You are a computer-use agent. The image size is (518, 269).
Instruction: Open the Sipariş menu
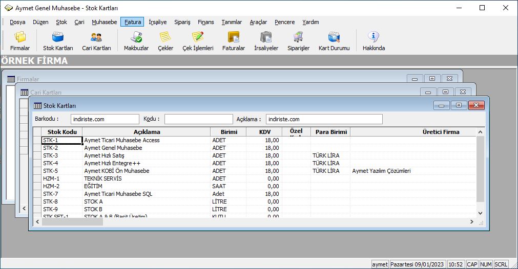182,22
